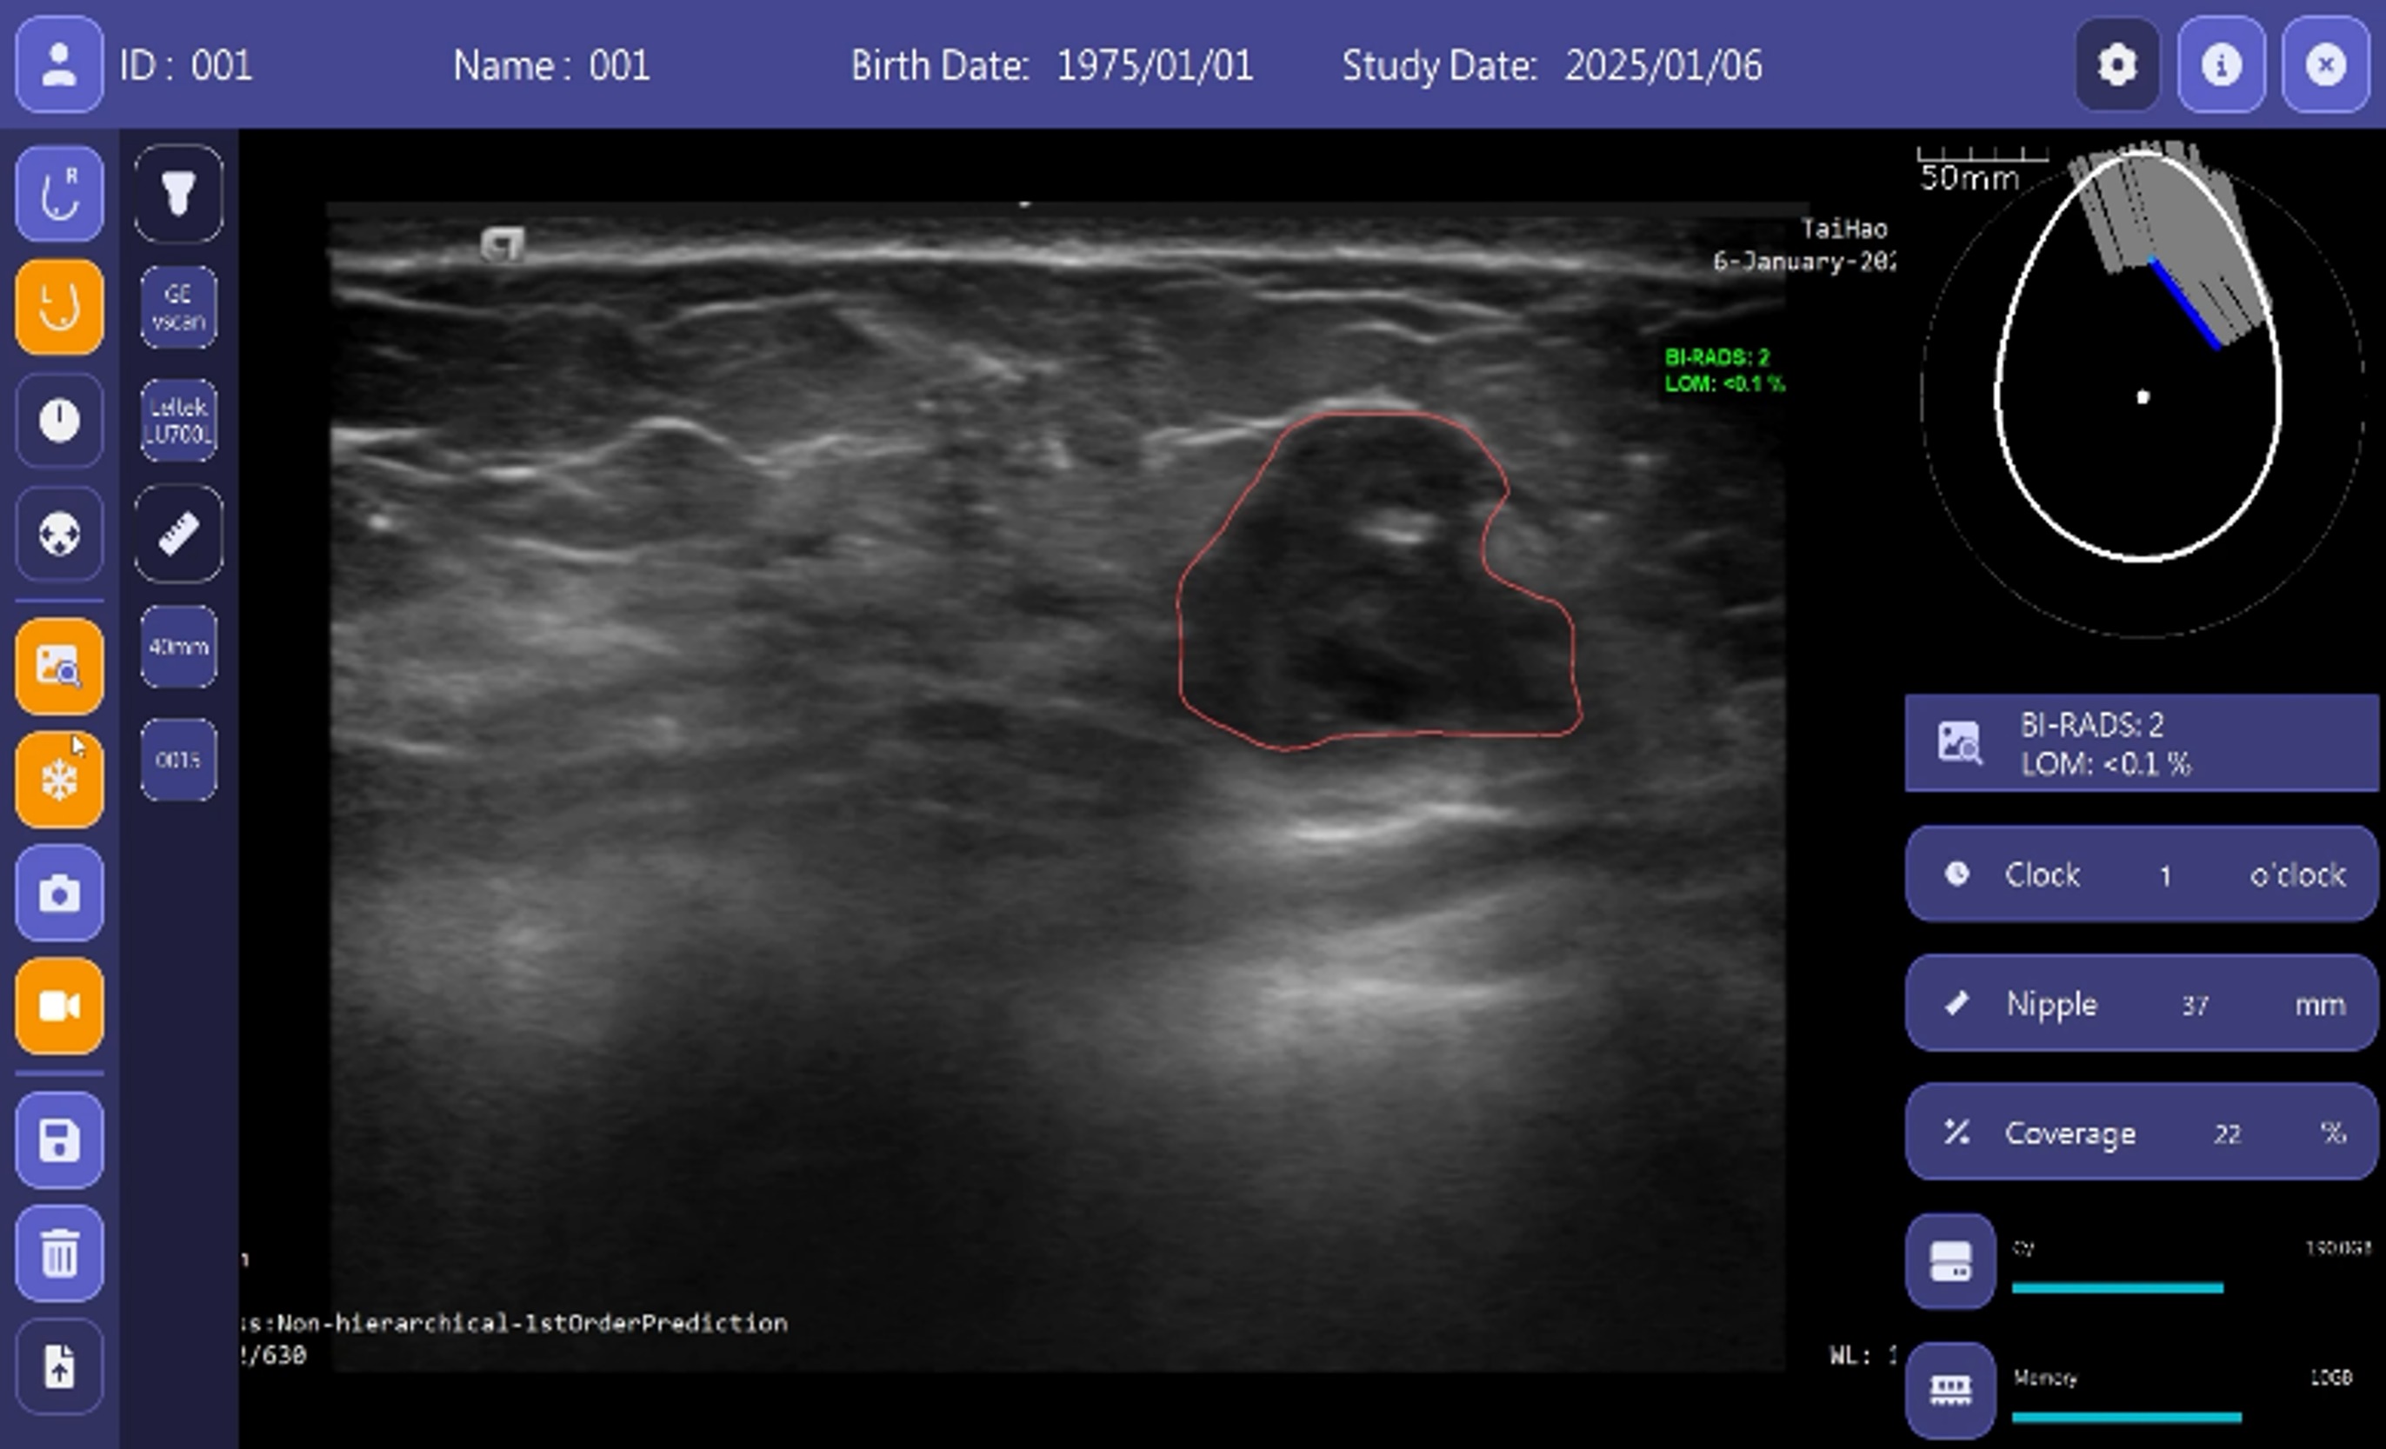Choose the 40mm depth option

pyautogui.click(x=178, y=647)
